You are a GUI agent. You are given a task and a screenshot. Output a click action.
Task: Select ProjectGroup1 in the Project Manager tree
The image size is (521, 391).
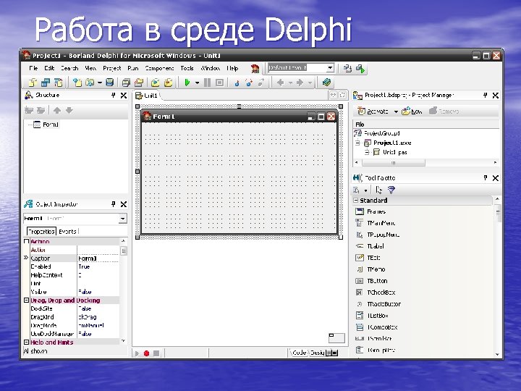[x=382, y=133]
